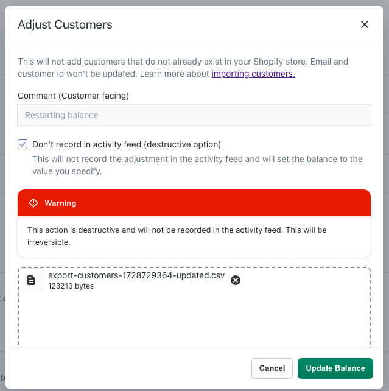This screenshot has width=389, height=391.
Task: Click the Shopify store description paragraph
Action: coord(183,68)
